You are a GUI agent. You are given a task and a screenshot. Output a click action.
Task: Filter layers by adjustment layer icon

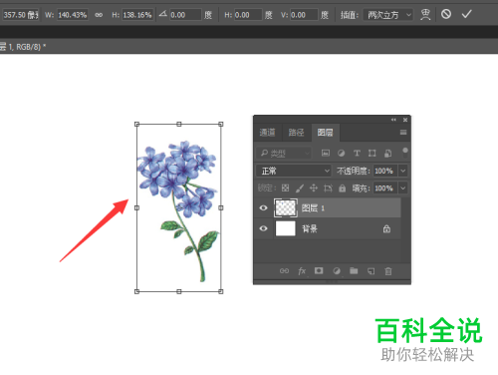(x=341, y=154)
